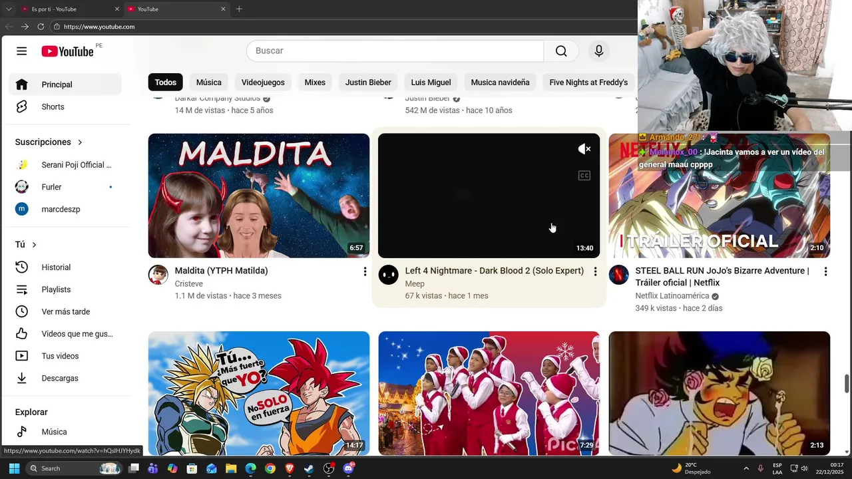This screenshot has height=479, width=852.
Task: Open Descargas in sidebar
Action: tap(65, 378)
